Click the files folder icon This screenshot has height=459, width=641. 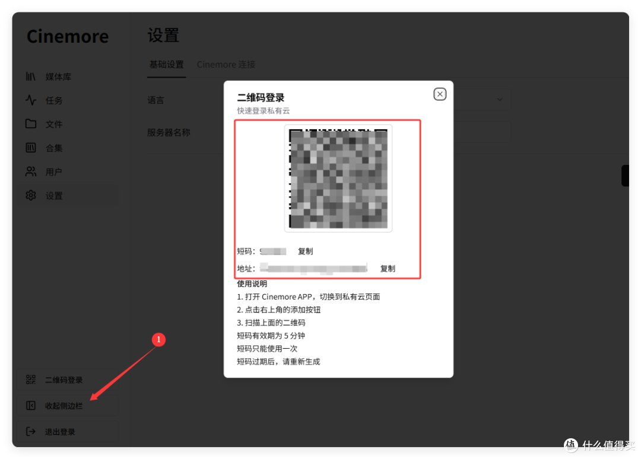pos(31,124)
